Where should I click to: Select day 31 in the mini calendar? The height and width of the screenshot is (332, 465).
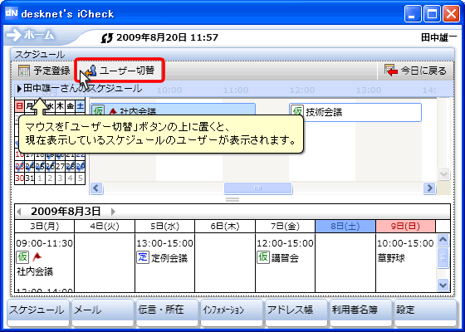coord(30,178)
